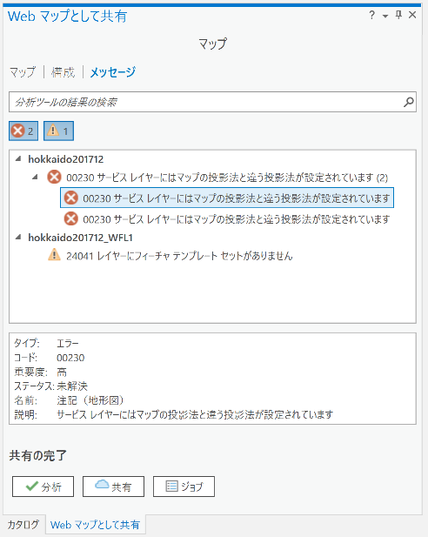Collapse the 00230 error group (2)
Viewport: 428px width, 537px height.
tap(35, 177)
